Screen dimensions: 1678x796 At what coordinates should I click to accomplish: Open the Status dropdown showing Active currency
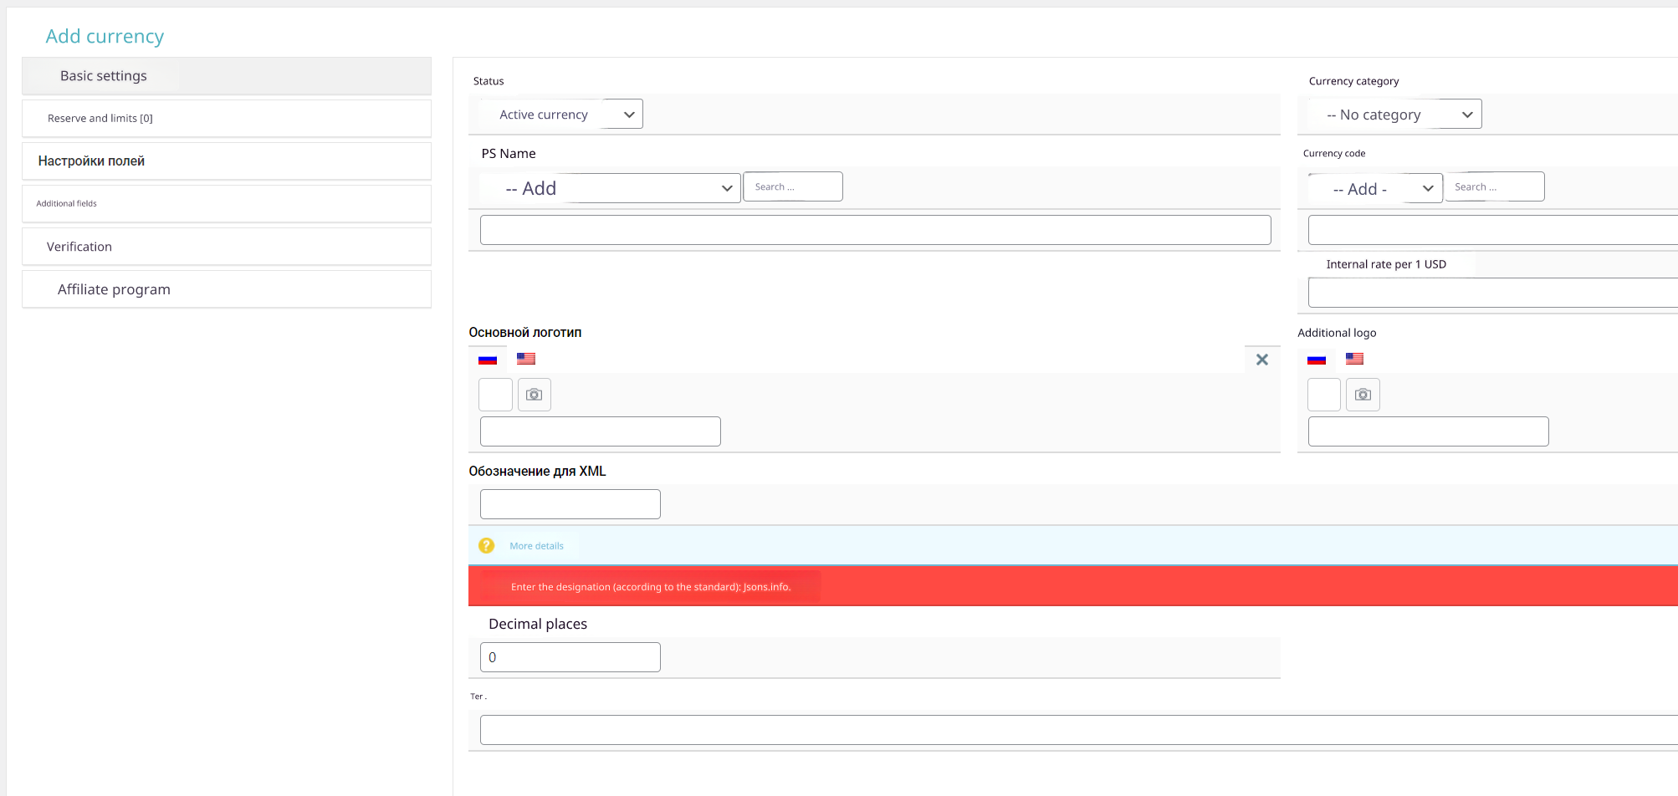560,115
